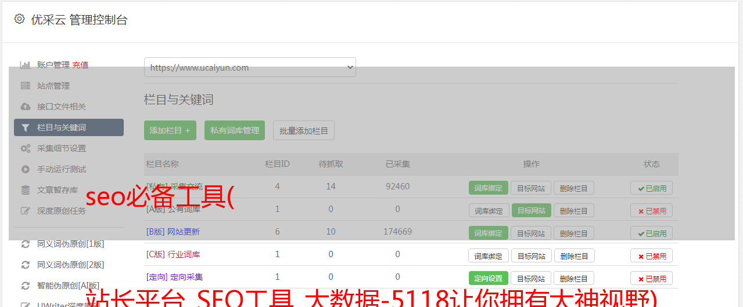The width and height of the screenshot is (743, 307).
Task: Toggle 已启用 status of the 采集交流 row
Action: pyautogui.click(x=651, y=188)
